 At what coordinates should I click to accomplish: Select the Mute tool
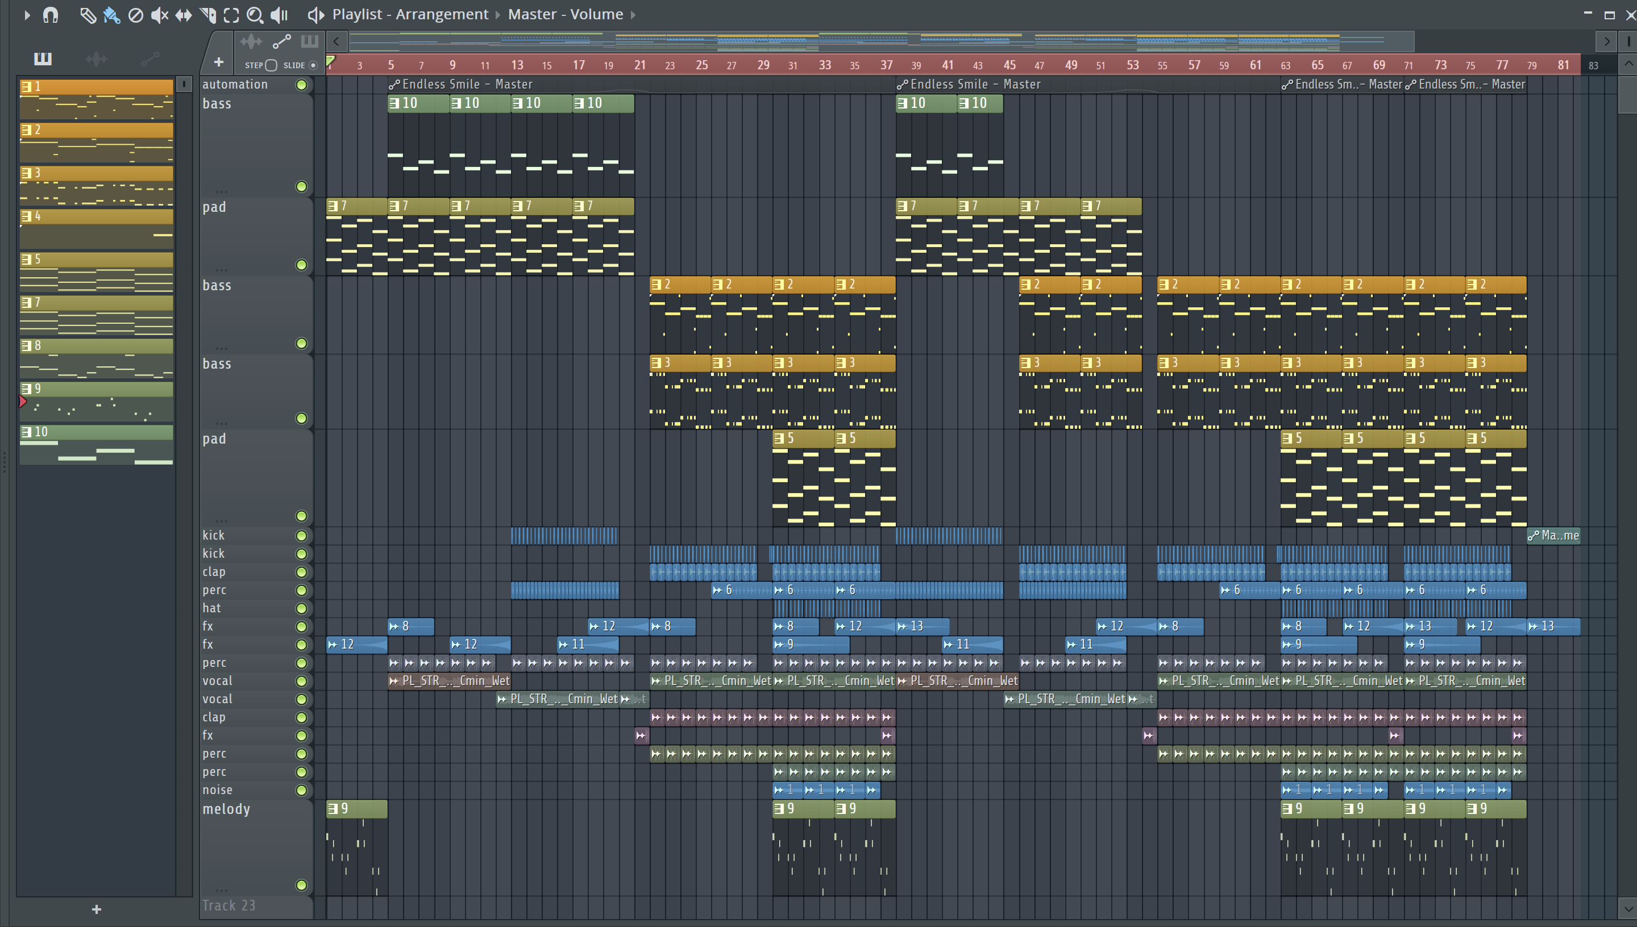(159, 15)
